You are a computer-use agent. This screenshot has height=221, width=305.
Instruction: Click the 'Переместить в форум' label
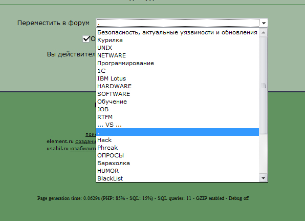coord(53,23)
